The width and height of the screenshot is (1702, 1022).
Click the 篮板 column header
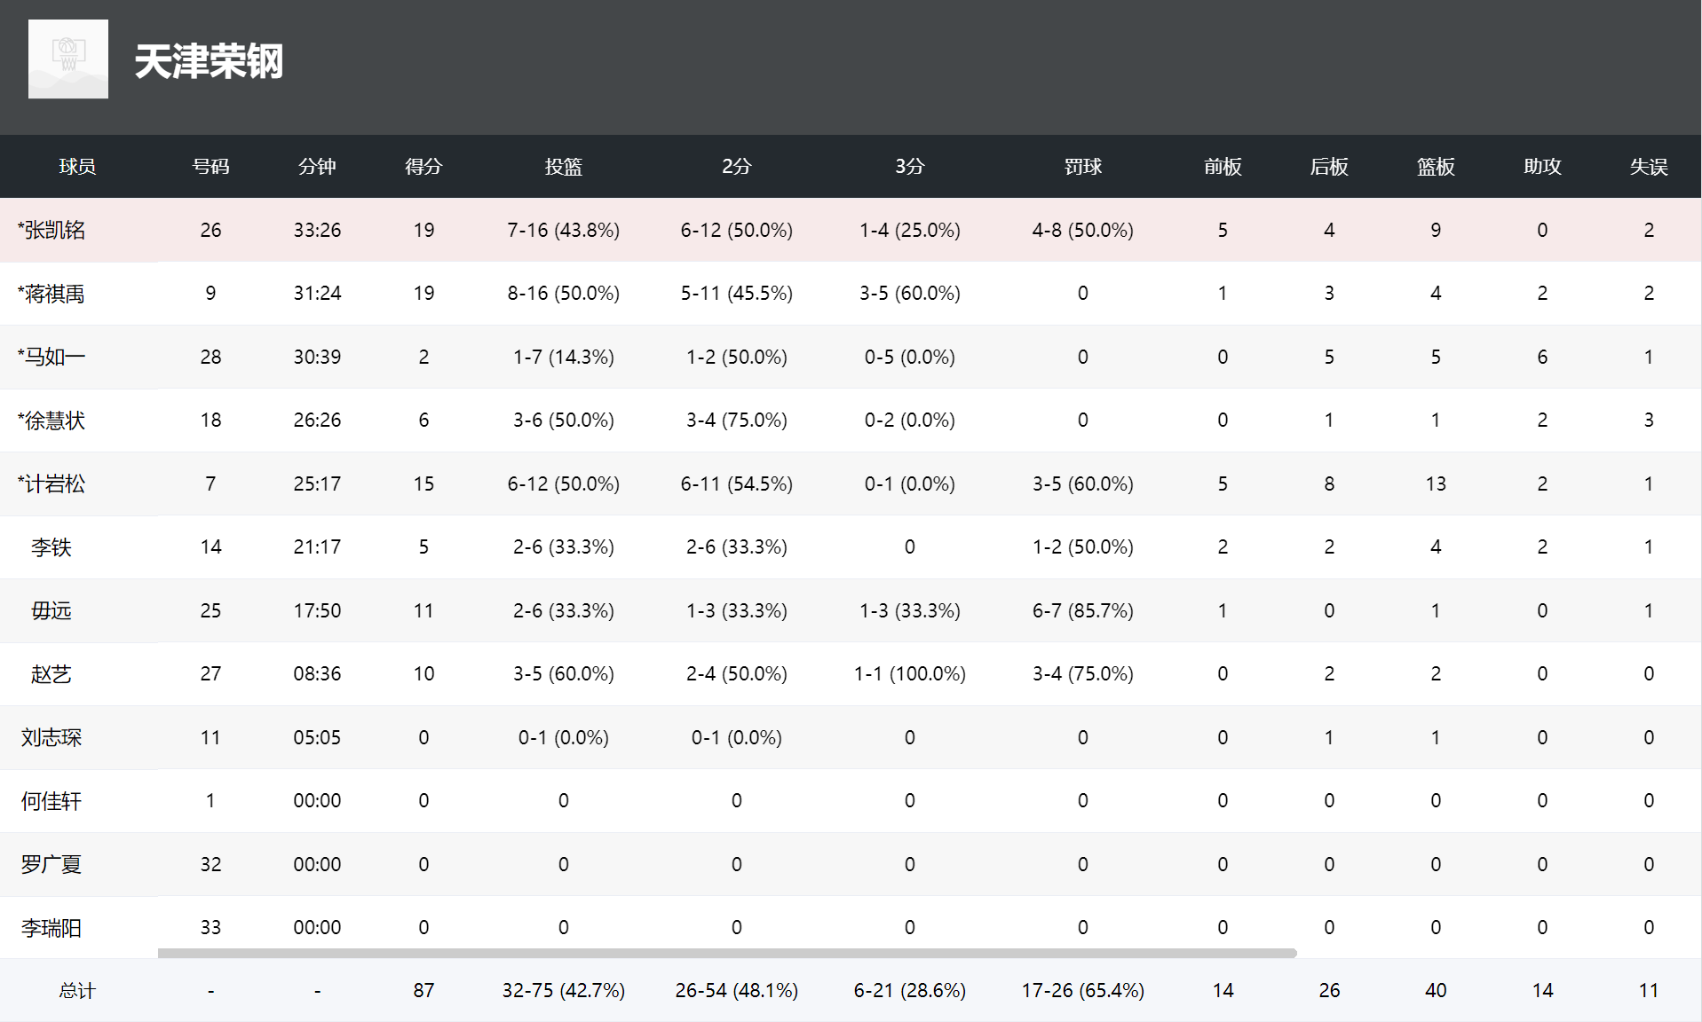[x=1435, y=167]
